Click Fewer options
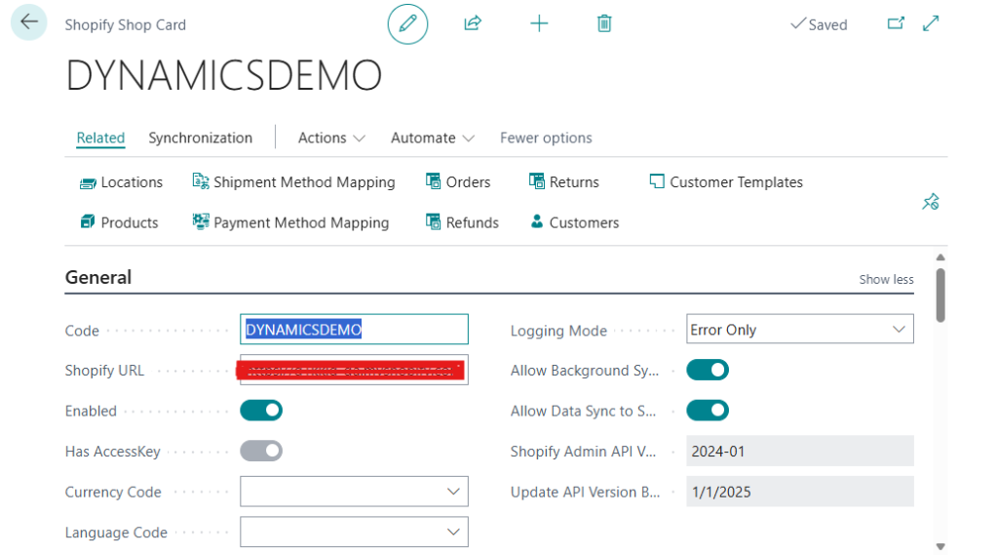 (x=546, y=139)
